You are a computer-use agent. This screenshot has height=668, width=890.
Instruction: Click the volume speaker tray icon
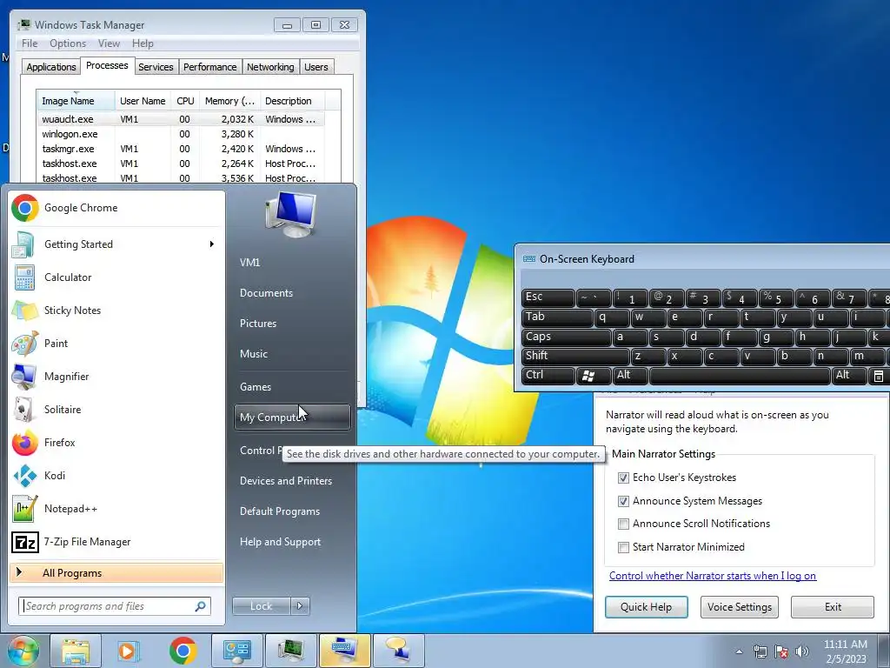click(x=802, y=651)
